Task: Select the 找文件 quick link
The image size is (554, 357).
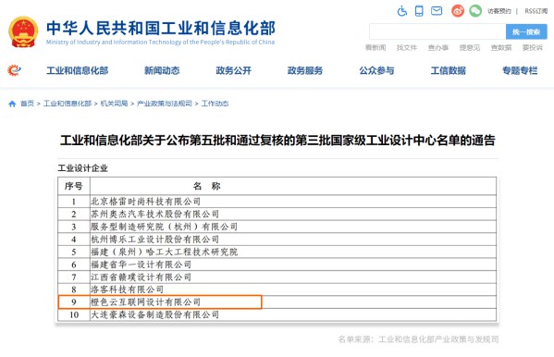Action: [407, 47]
